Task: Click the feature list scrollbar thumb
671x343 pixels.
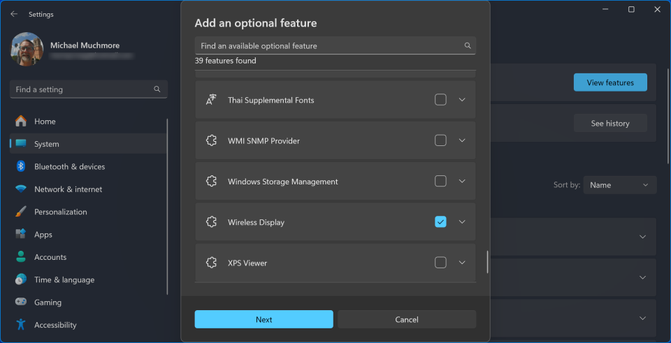Action: (487, 262)
